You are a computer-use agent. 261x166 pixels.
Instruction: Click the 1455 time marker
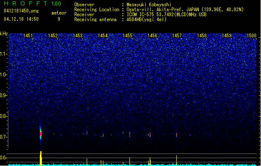pos(127,36)
